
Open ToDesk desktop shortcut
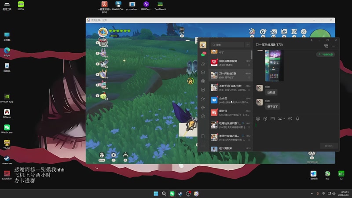click(313, 175)
